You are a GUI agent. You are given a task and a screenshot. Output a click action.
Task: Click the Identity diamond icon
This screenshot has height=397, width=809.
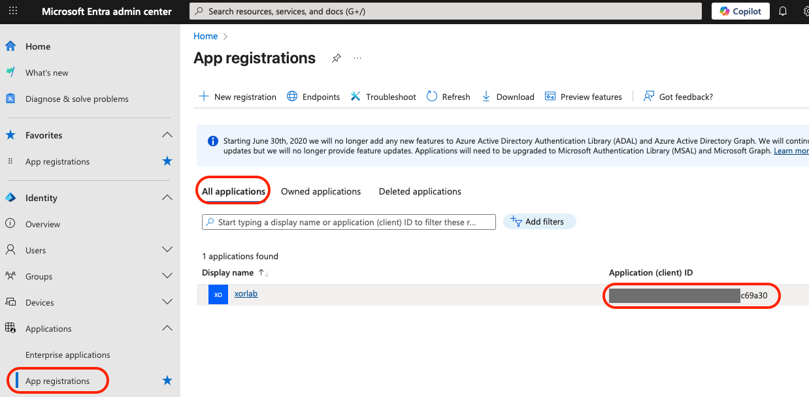10,198
